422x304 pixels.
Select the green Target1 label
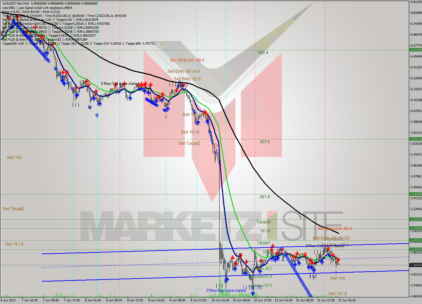(x=263, y=243)
